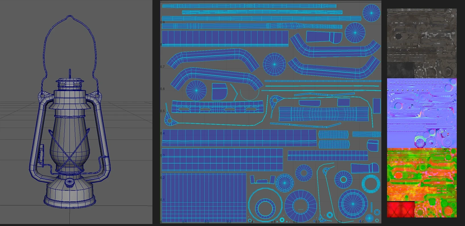This screenshot has height=226, width=465.
Task: Open the purple normal map texture
Action: (422, 113)
